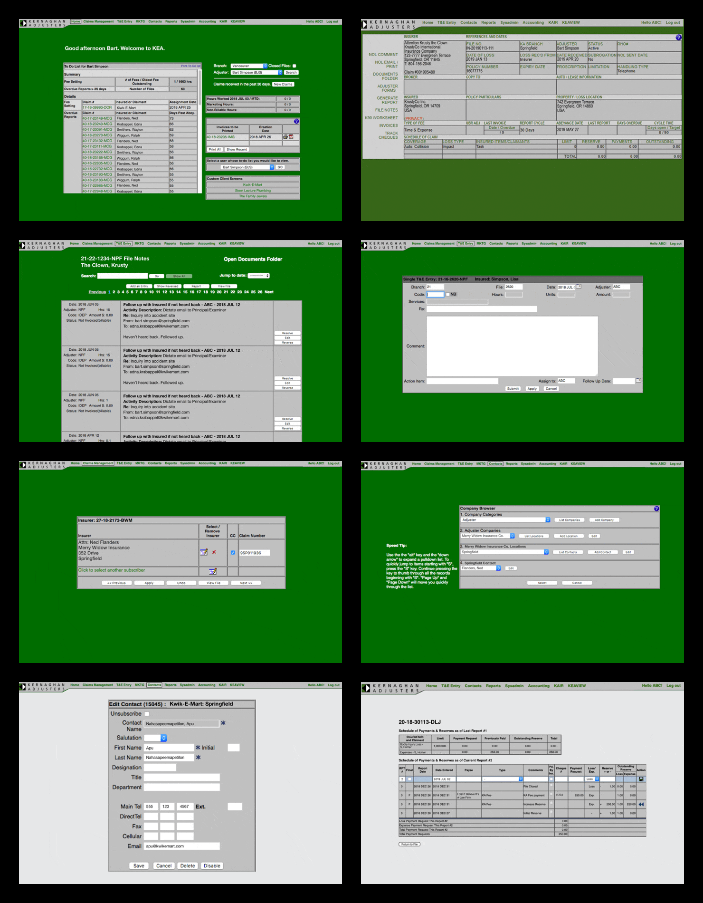703x903 pixels.
Task: Open the Company Categories dropdown showing Adjuster
Action: coord(505,520)
